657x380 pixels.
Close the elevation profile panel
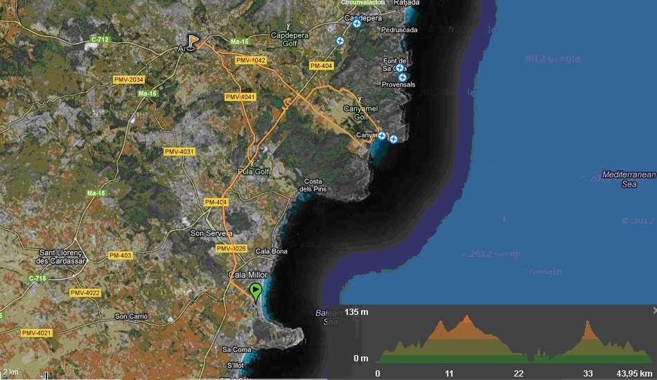pyautogui.click(x=652, y=309)
